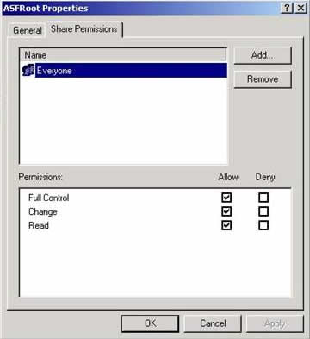Check Deny for Full Control
This screenshot has height=339, width=310.
tap(263, 198)
